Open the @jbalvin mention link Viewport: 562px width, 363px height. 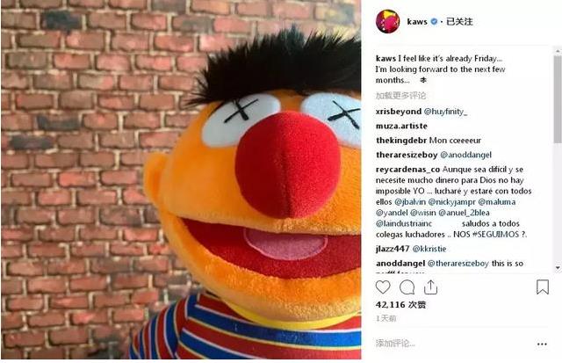pos(410,202)
